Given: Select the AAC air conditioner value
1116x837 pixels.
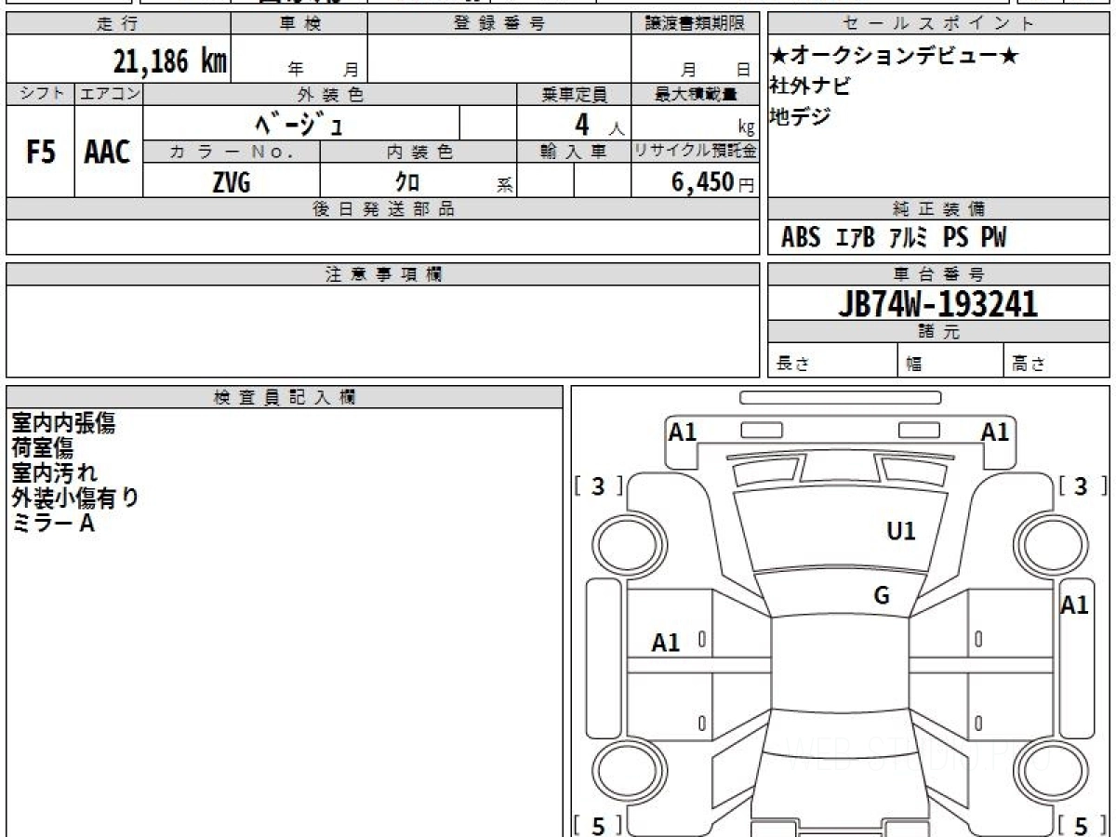Looking at the screenshot, I should pos(108,153).
